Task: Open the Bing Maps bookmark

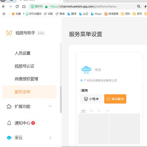Action: (96, 14)
